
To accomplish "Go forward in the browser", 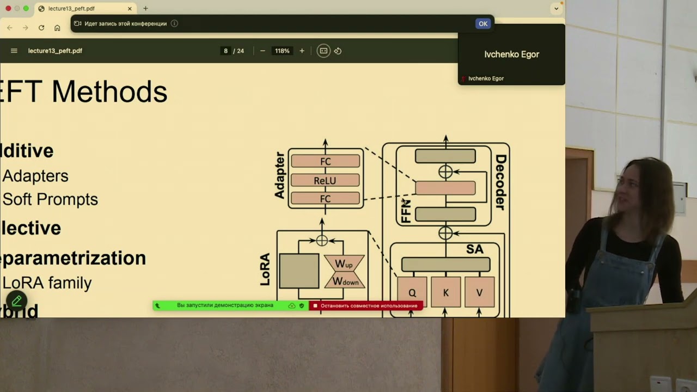I will click(x=25, y=27).
